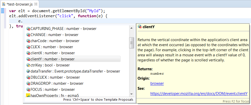Select charCode : number proposal

[55, 41]
